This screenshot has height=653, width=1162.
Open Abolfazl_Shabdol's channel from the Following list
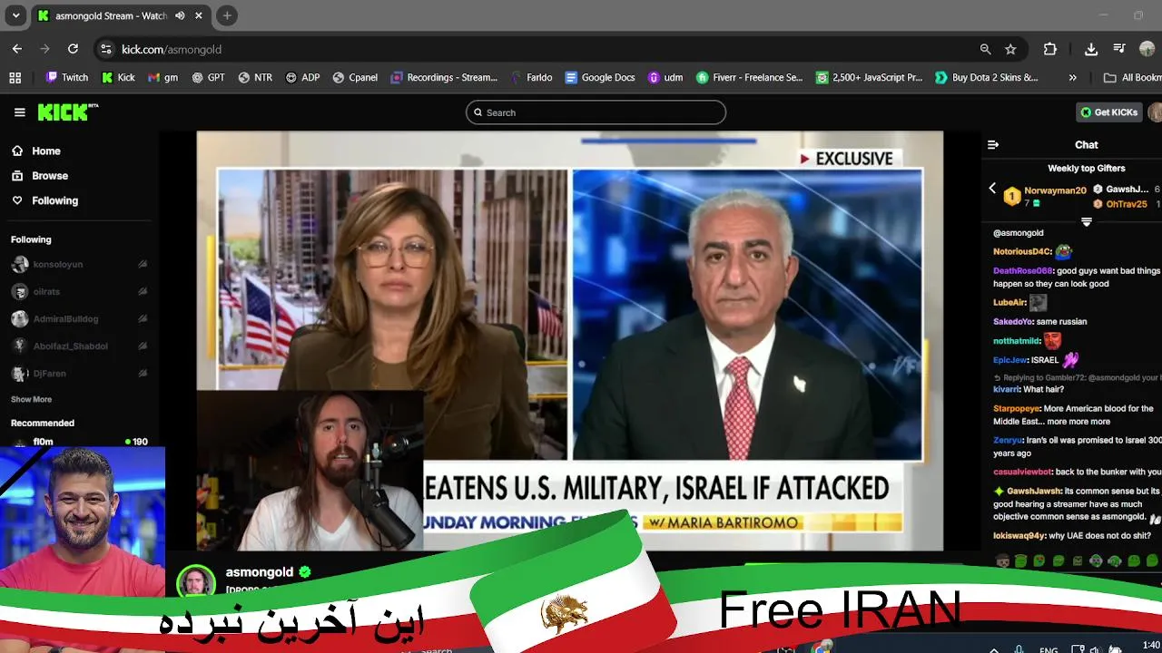[70, 346]
